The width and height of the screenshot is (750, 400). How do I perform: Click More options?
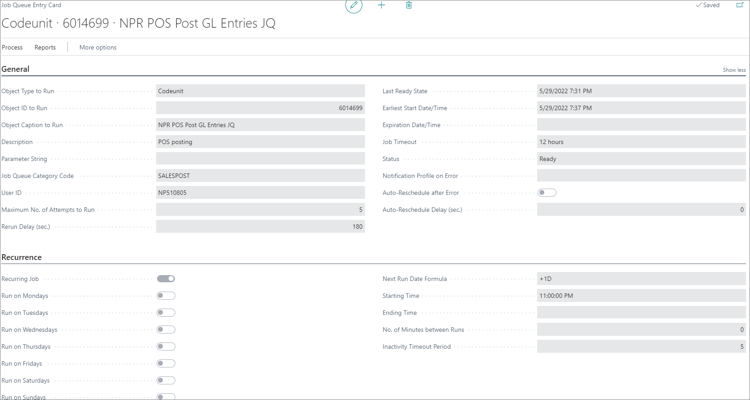point(98,47)
